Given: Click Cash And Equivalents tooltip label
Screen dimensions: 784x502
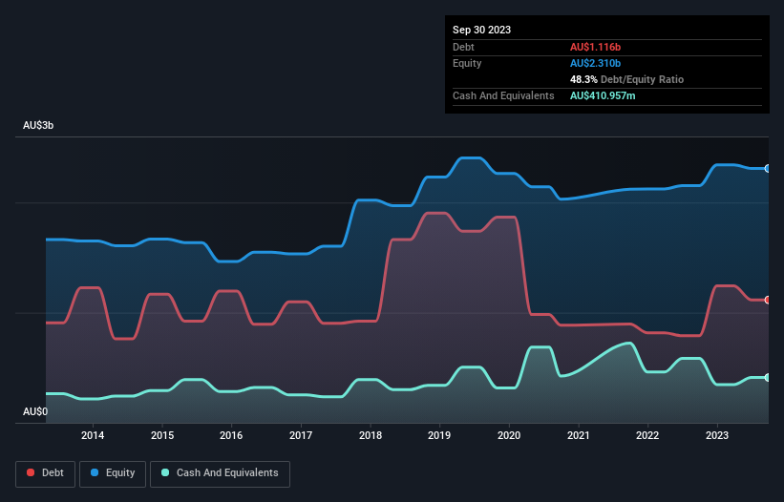Looking at the screenshot, I should point(503,95).
